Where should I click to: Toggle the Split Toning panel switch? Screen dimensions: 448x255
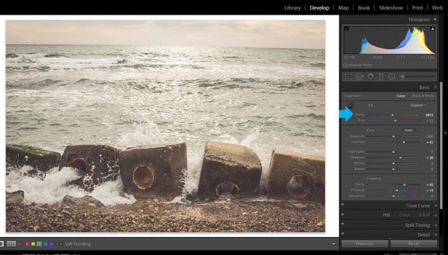[342, 224]
